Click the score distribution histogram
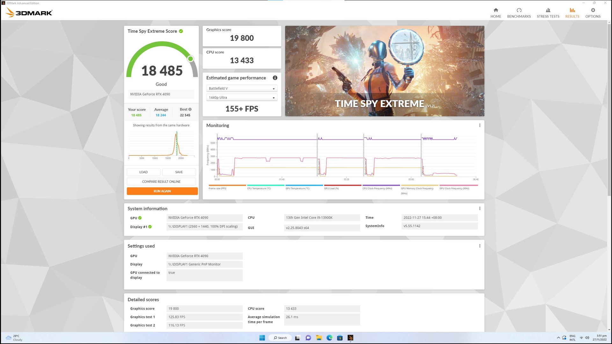612x344 pixels. coord(161,145)
